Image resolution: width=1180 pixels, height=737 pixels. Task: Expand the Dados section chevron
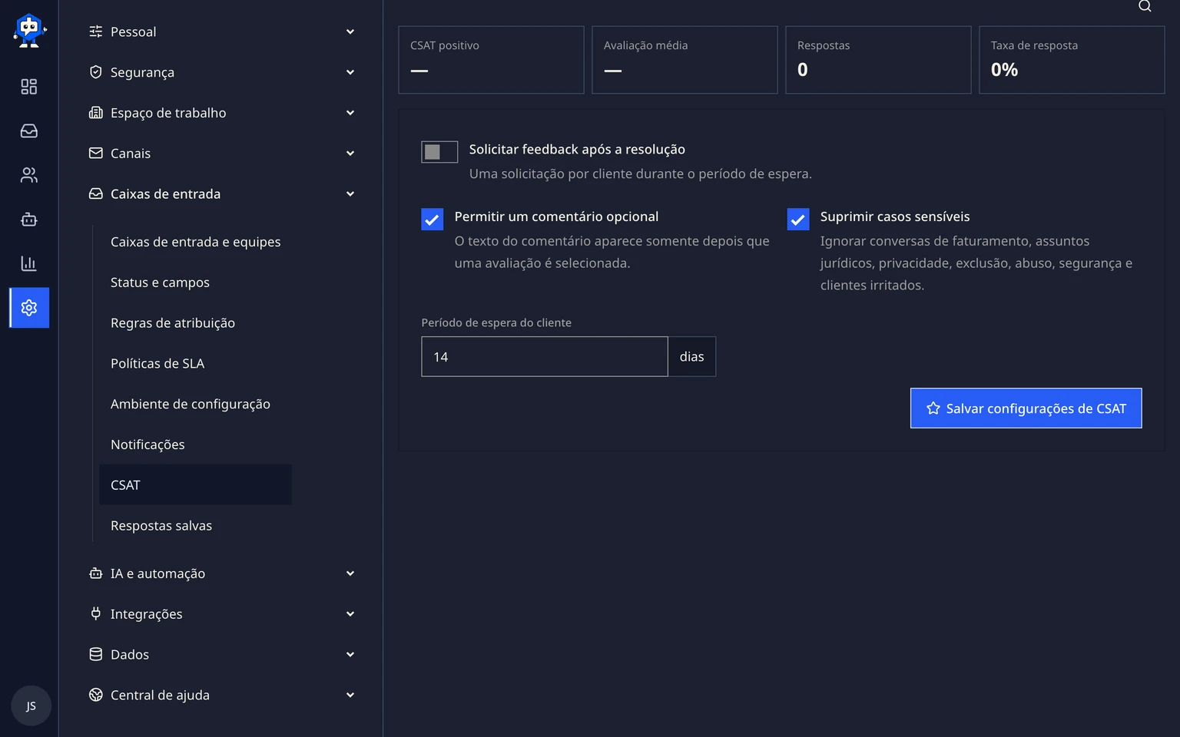pos(350,655)
